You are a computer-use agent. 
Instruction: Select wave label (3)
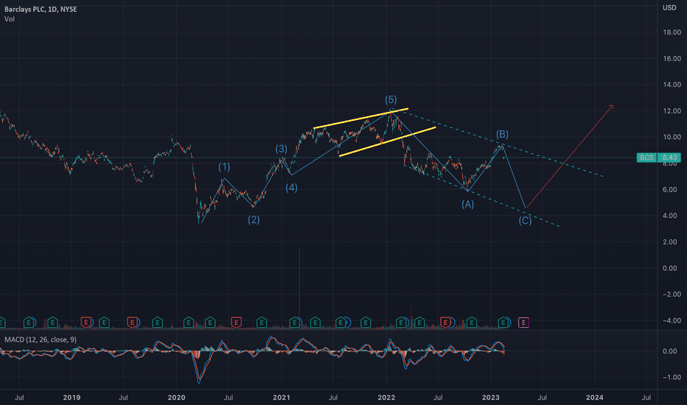click(282, 149)
